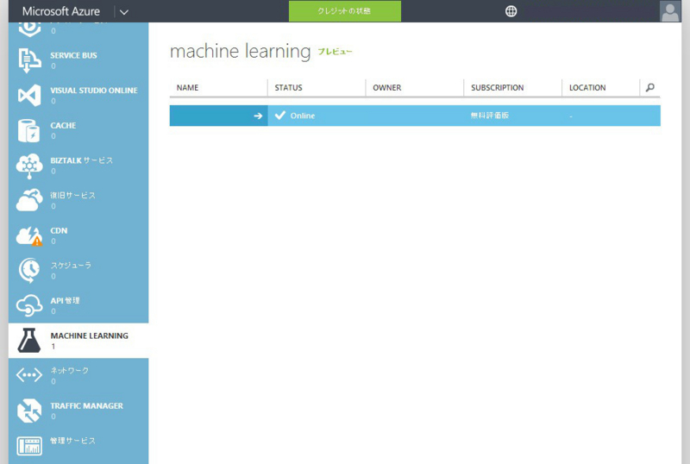Image resolution: width=690 pixels, height=464 pixels.
Task: Open 復旧サービス label in sidebar
Action: click(72, 195)
